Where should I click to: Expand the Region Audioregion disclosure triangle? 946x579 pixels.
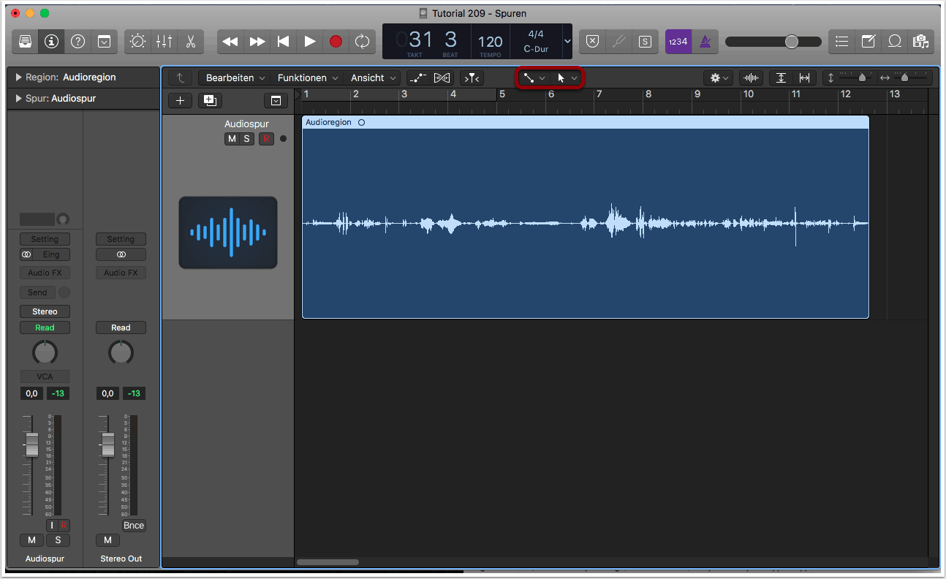coord(18,77)
